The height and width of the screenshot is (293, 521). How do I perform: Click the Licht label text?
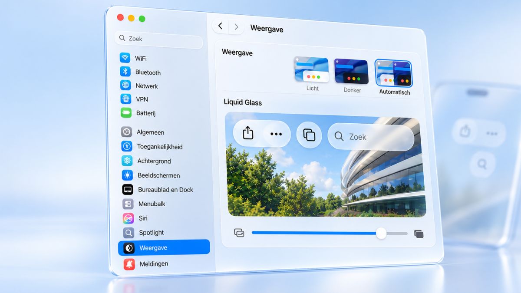(x=312, y=88)
